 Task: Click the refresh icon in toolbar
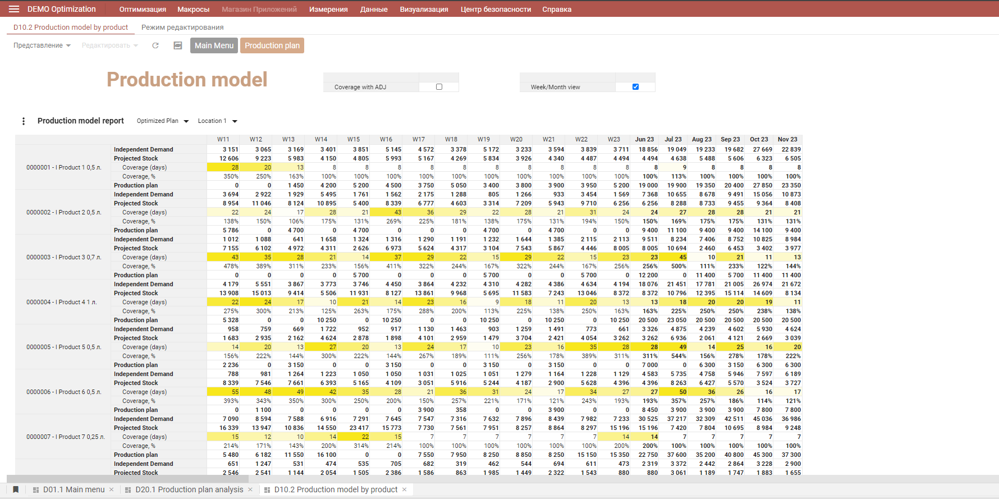155,45
